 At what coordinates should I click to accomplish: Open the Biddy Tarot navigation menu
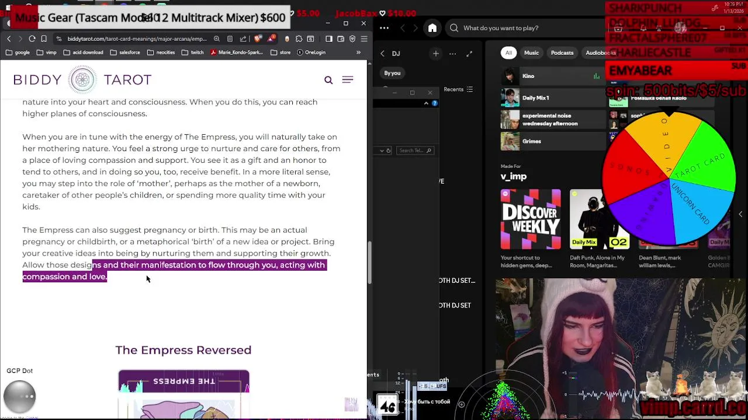[348, 80]
